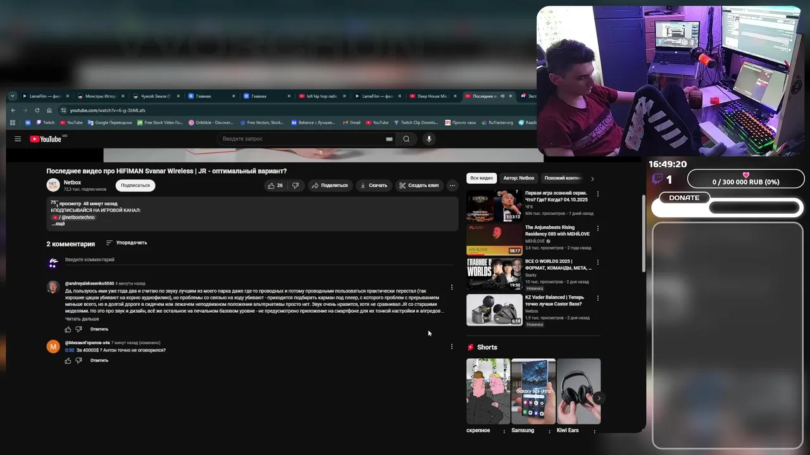
Task: Open Chrome tab search dropdown arrow
Action: point(12,96)
